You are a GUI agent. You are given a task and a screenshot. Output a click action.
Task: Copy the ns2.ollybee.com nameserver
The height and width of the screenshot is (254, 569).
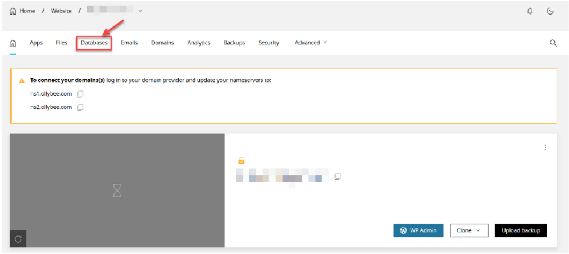[x=80, y=107]
